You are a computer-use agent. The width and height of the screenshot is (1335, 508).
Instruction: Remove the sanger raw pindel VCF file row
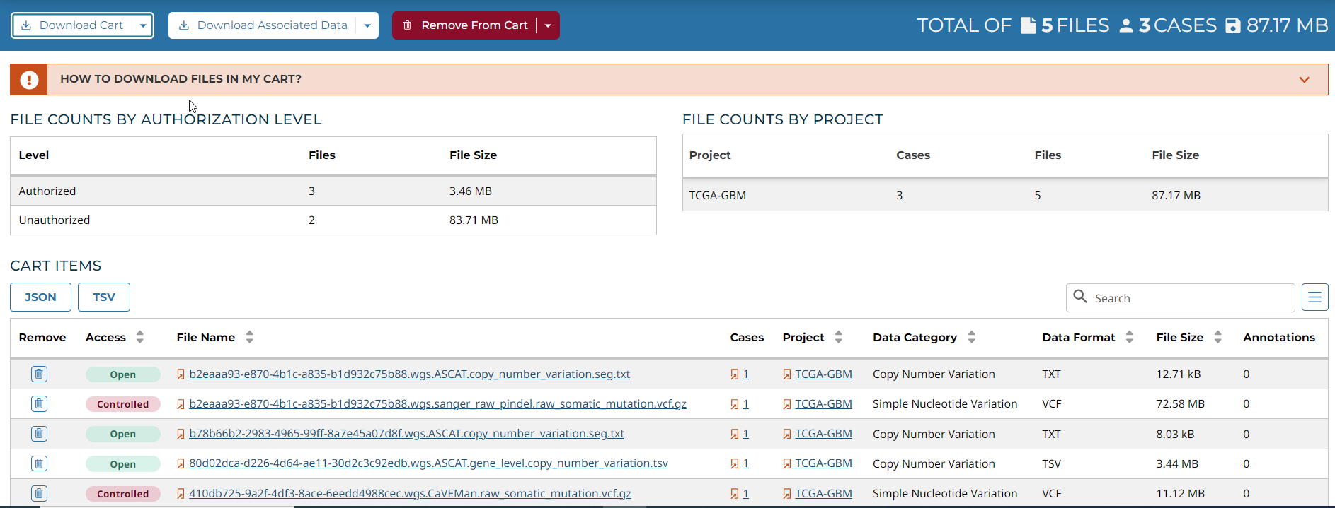(39, 403)
